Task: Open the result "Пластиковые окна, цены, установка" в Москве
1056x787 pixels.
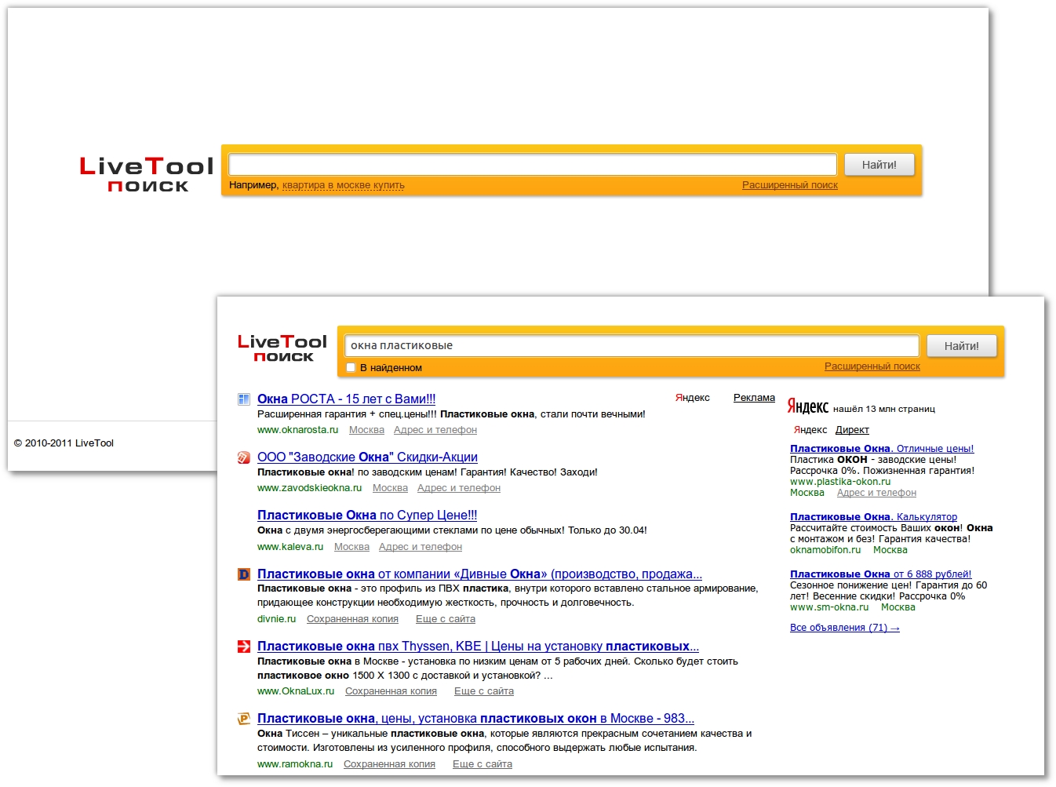Action: 476,719
